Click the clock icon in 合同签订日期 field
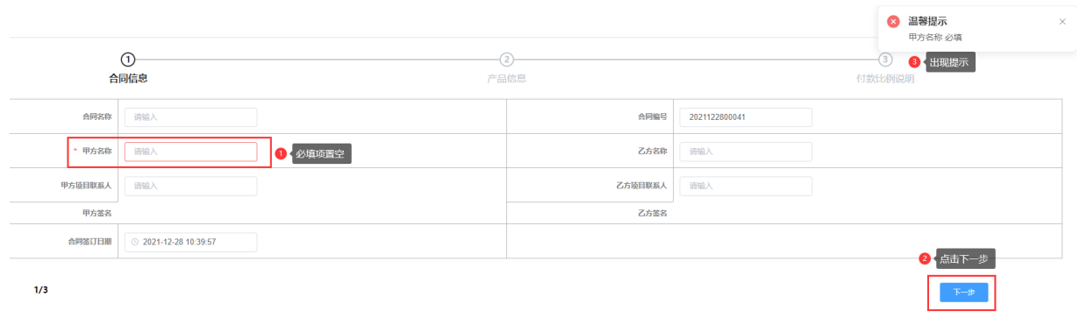The height and width of the screenshot is (325, 1087). click(x=135, y=242)
